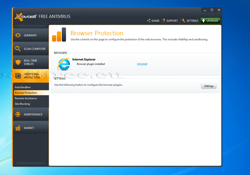Click the Additional Protection icon

18,76
